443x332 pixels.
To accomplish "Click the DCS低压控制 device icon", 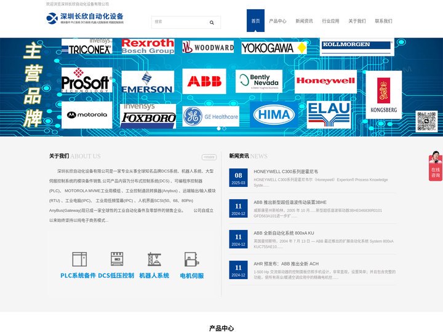I will pyautogui.click(x=117, y=259).
